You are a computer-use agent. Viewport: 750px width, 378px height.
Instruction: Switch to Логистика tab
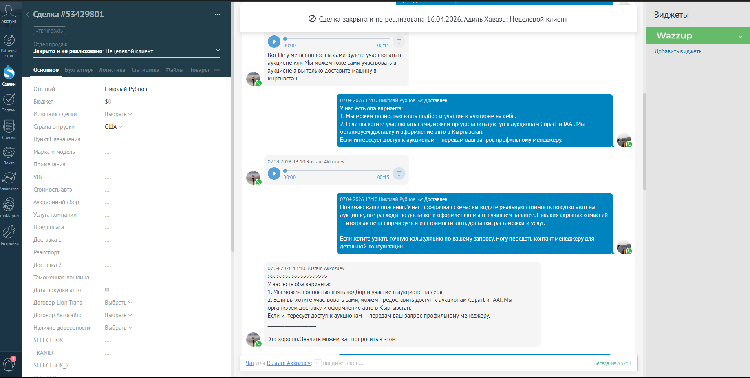pyautogui.click(x=112, y=70)
